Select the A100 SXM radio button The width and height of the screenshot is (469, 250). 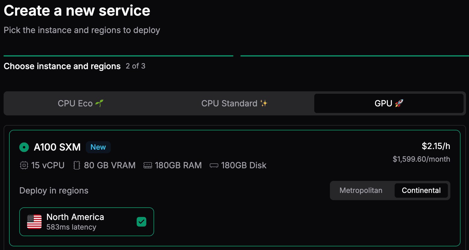point(24,147)
